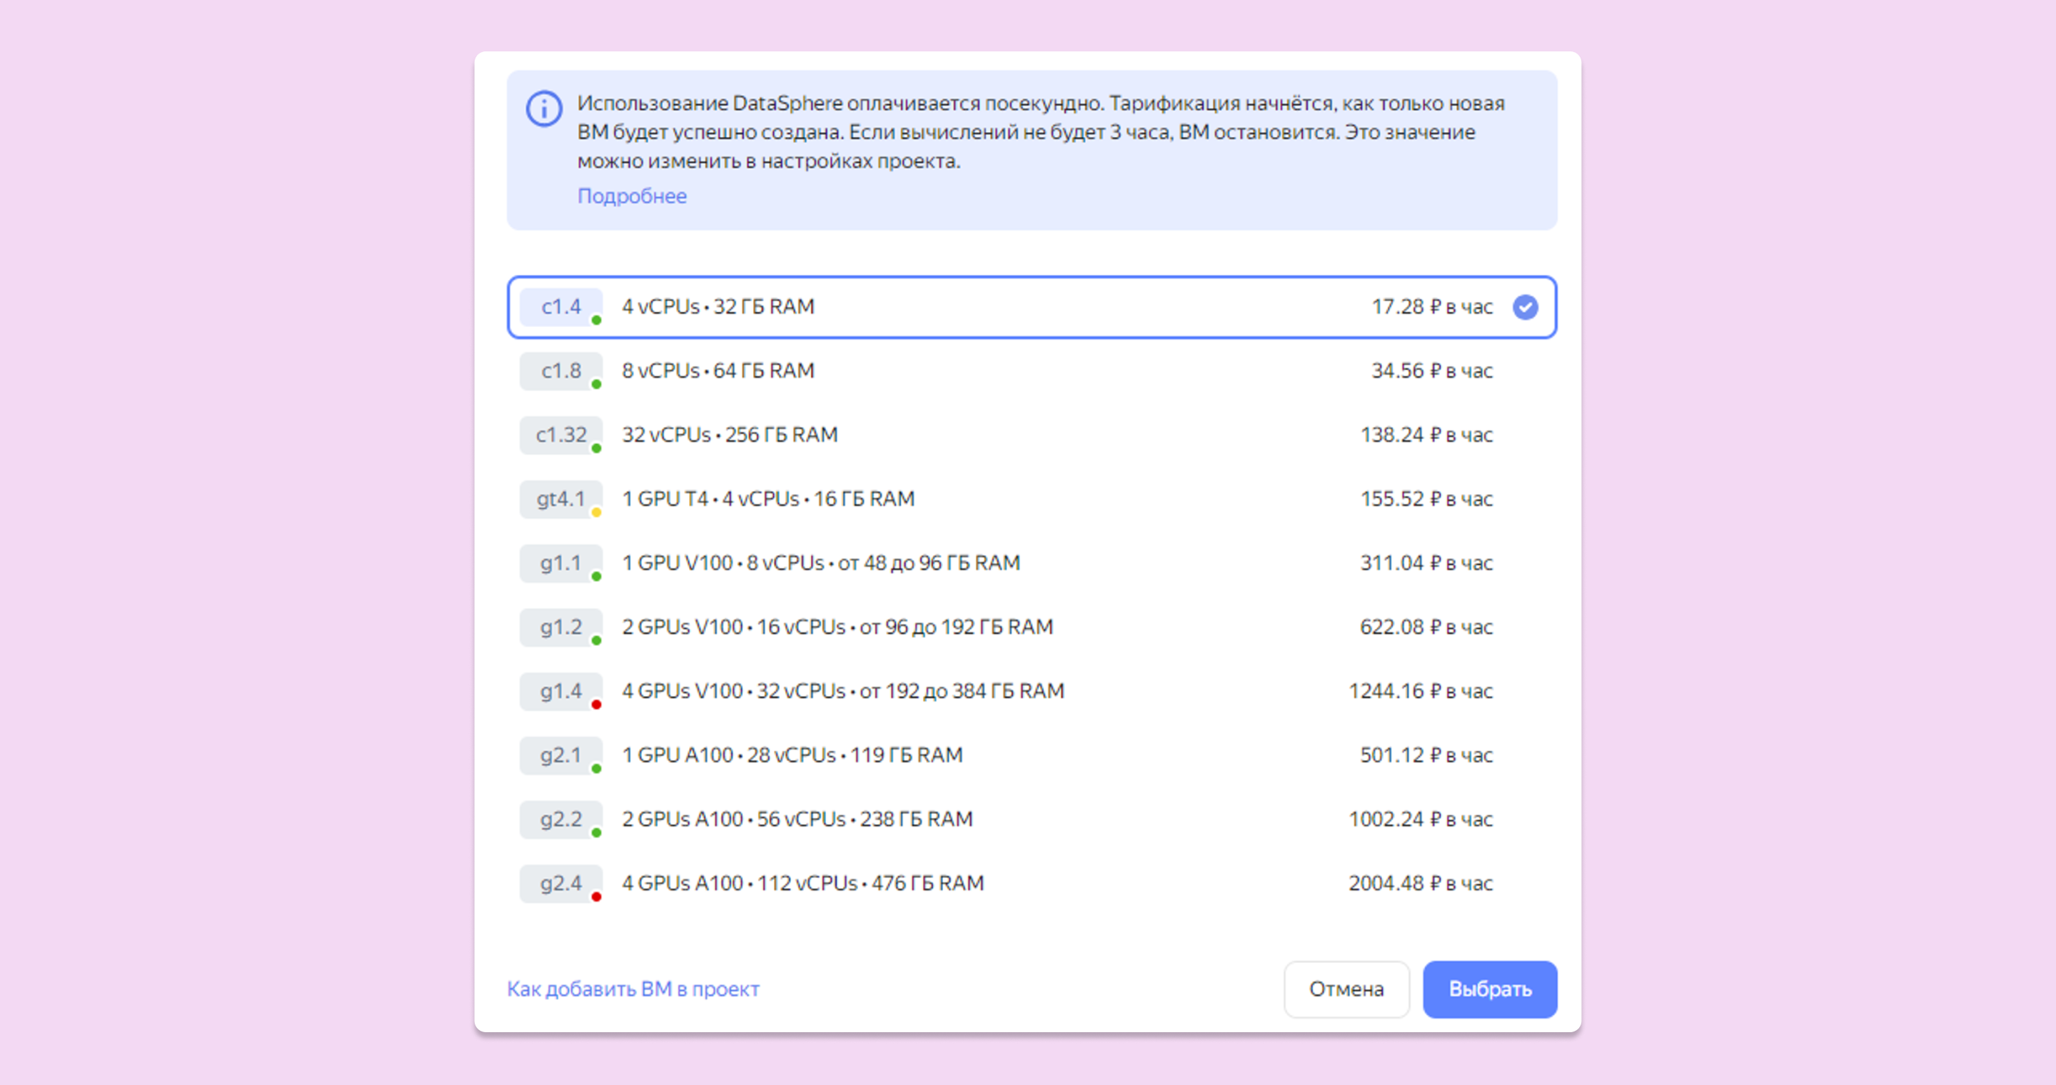Click the green status dot on c1.4 badge
Viewport: 2056px width, 1085px height.
pyautogui.click(x=596, y=321)
